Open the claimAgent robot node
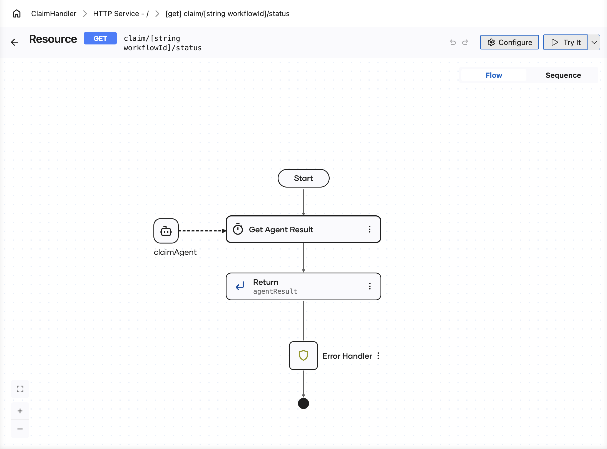The image size is (607, 449). pyautogui.click(x=166, y=231)
